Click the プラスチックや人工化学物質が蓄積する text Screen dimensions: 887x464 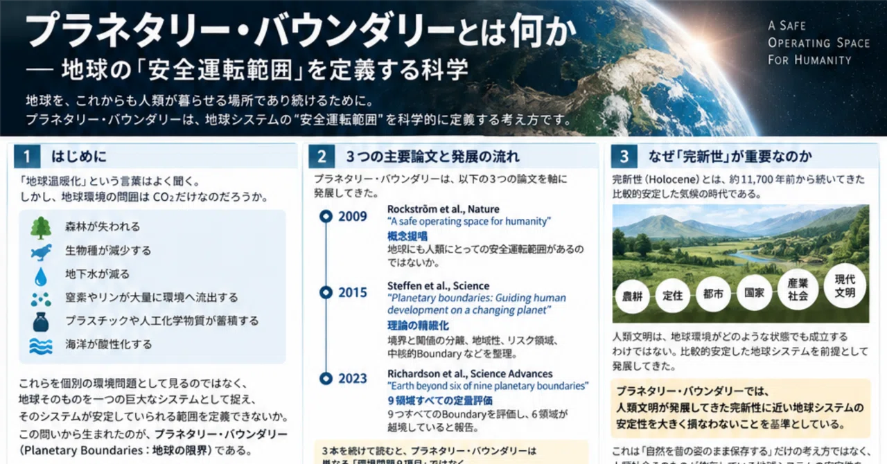(162, 321)
